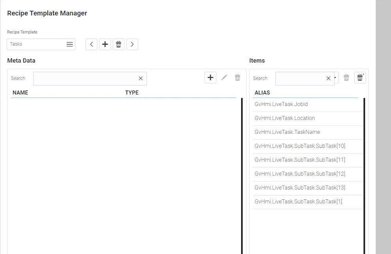Select the GvHmi.LiveTask.TaskName item
The width and height of the screenshot is (391, 254).
tap(308, 132)
